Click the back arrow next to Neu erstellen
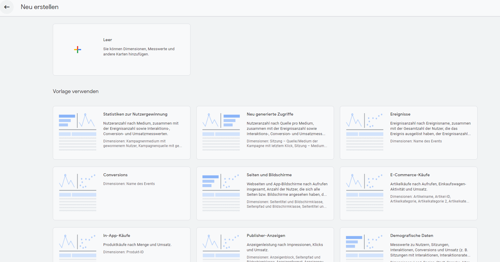 [x=7, y=7]
